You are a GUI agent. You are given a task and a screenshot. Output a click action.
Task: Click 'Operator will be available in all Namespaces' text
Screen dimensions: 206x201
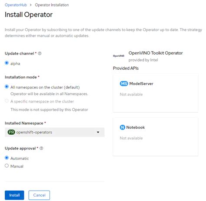[49, 94]
